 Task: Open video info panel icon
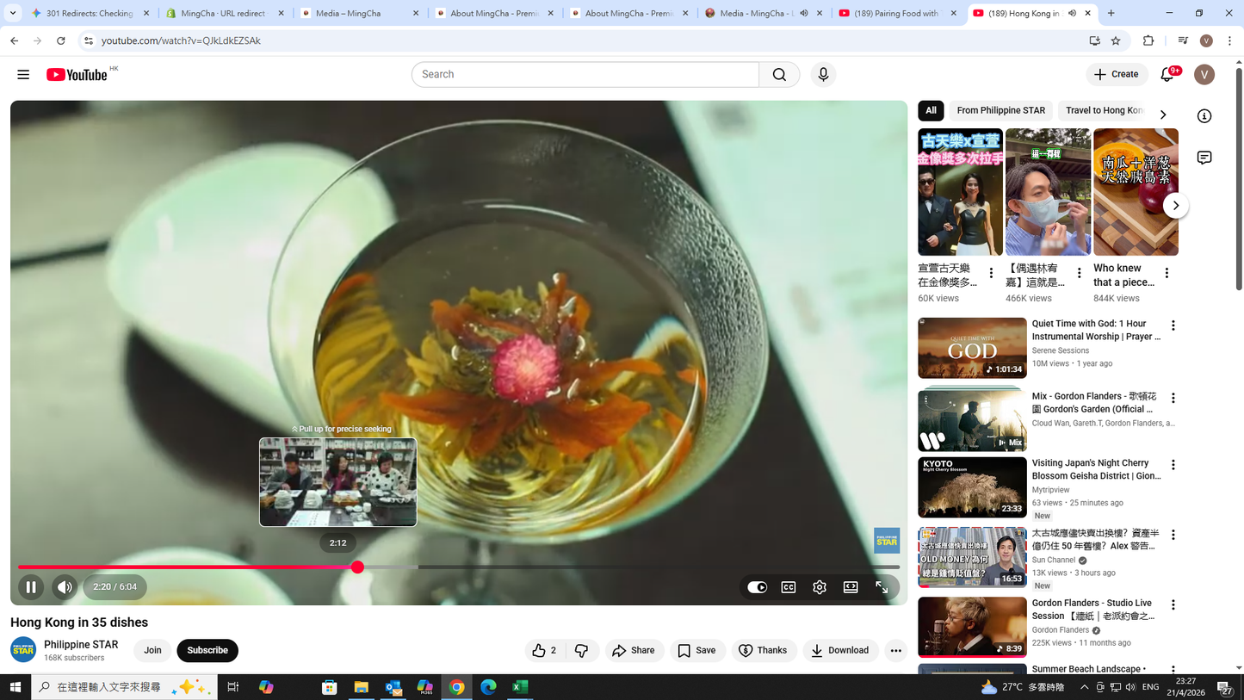click(x=1204, y=116)
